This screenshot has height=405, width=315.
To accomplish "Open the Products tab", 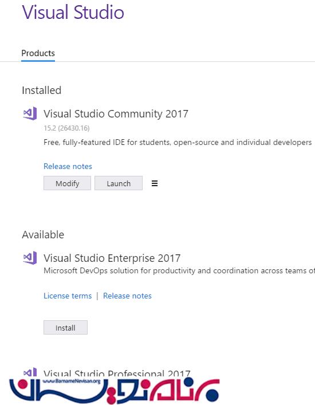I will (x=38, y=53).
